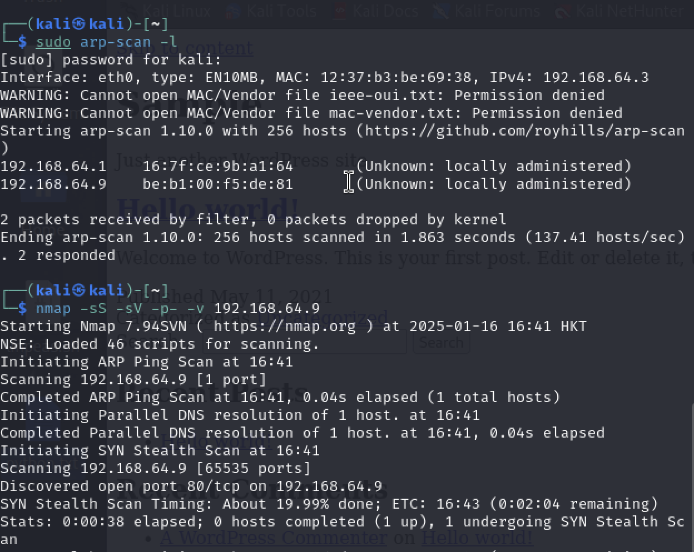694x552 pixels.
Task: Click the underlined sudo command word
Action: click(x=53, y=42)
